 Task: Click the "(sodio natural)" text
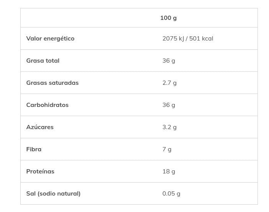[59, 194]
